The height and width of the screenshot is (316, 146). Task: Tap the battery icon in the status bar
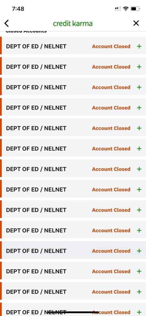[135, 9]
